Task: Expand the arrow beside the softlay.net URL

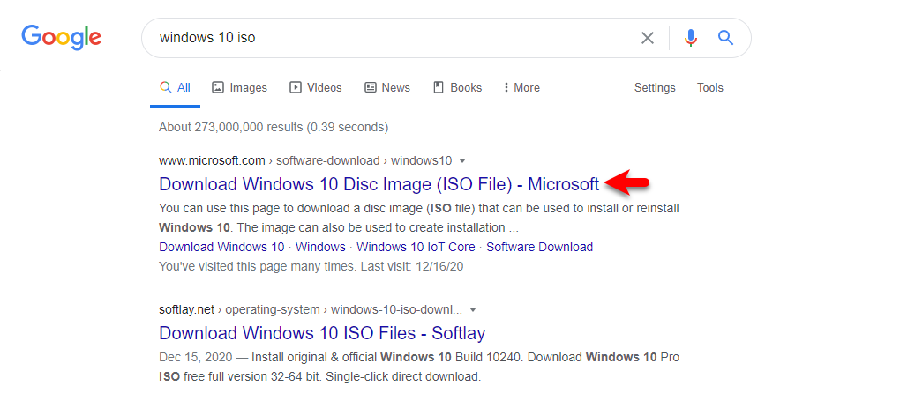Action: point(473,309)
